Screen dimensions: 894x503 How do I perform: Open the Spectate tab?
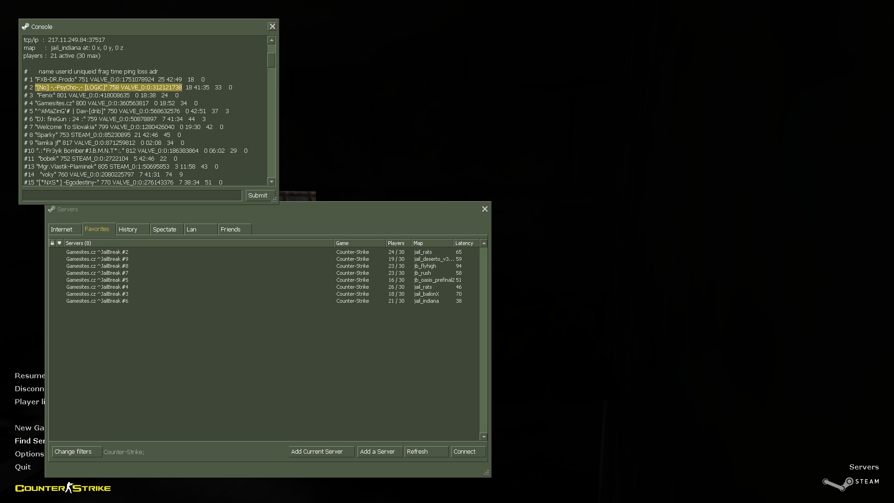(x=167, y=229)
